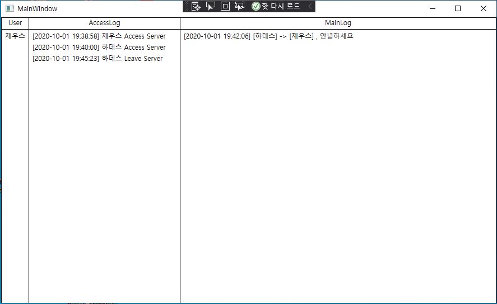Viewport: 497px width, 304px height.
Task: Maximize the MainWindow window
Action: coord(458,8)
